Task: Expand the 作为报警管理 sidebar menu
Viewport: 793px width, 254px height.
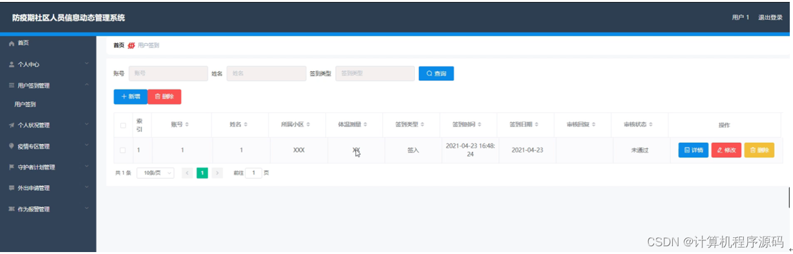Action: pos(87,209)
